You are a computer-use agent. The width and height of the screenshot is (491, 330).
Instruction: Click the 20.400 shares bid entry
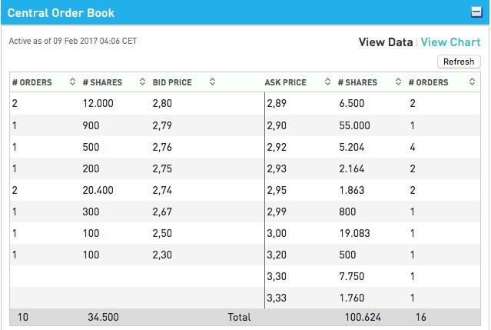[98, 190]
